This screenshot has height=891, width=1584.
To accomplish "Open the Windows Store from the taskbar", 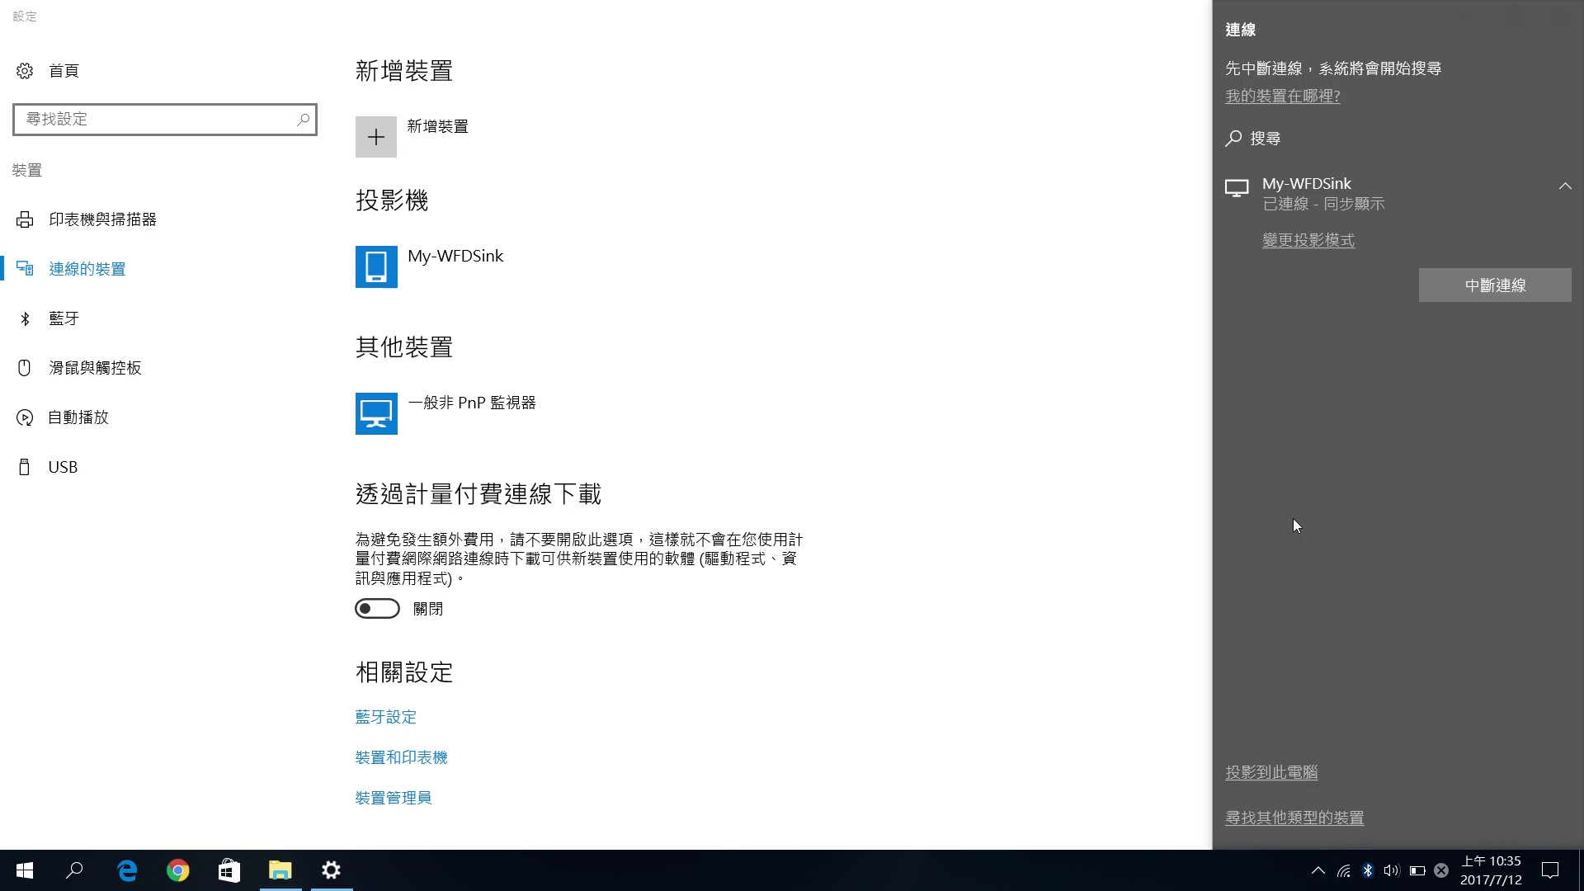I will pos(229,870).
